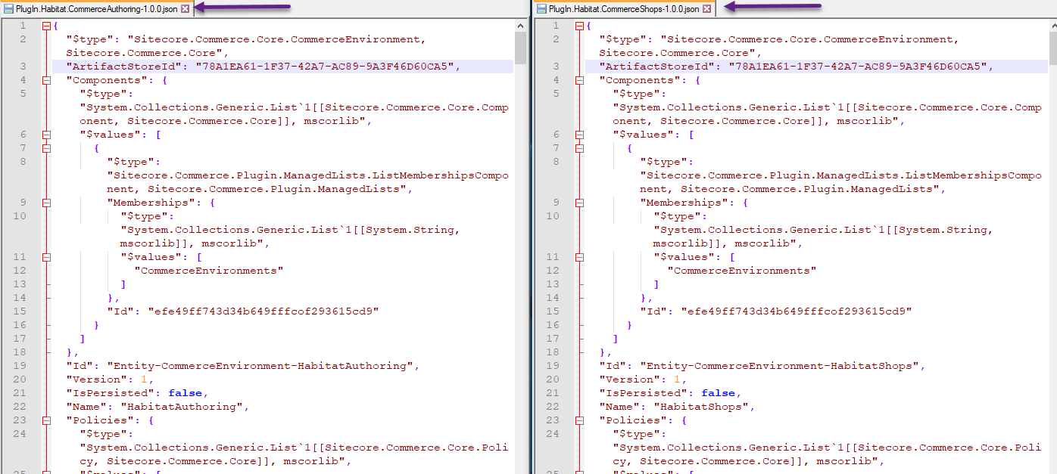Close the PlugIn.Habitat.CommerceAuthoring-1.0.0.json tab
The height and width of the screenshot is (474, 1057).
(186, 9)
